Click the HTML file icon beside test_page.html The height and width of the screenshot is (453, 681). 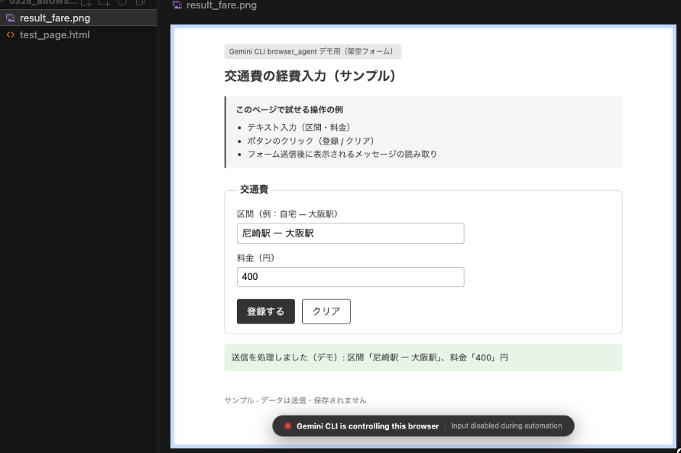click(x=11, y=35)
